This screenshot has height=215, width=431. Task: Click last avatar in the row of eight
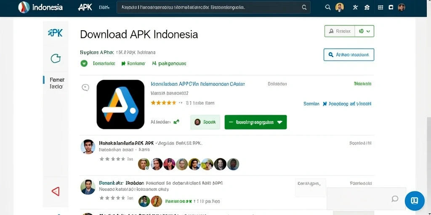coord(233,164)
